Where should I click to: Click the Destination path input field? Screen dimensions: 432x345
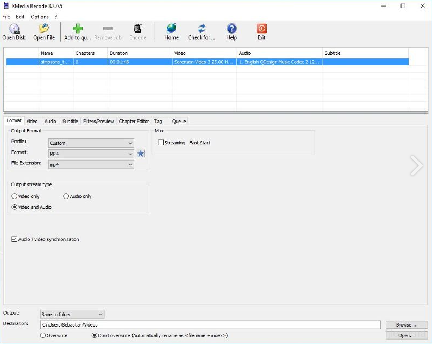tap(210, 325)
